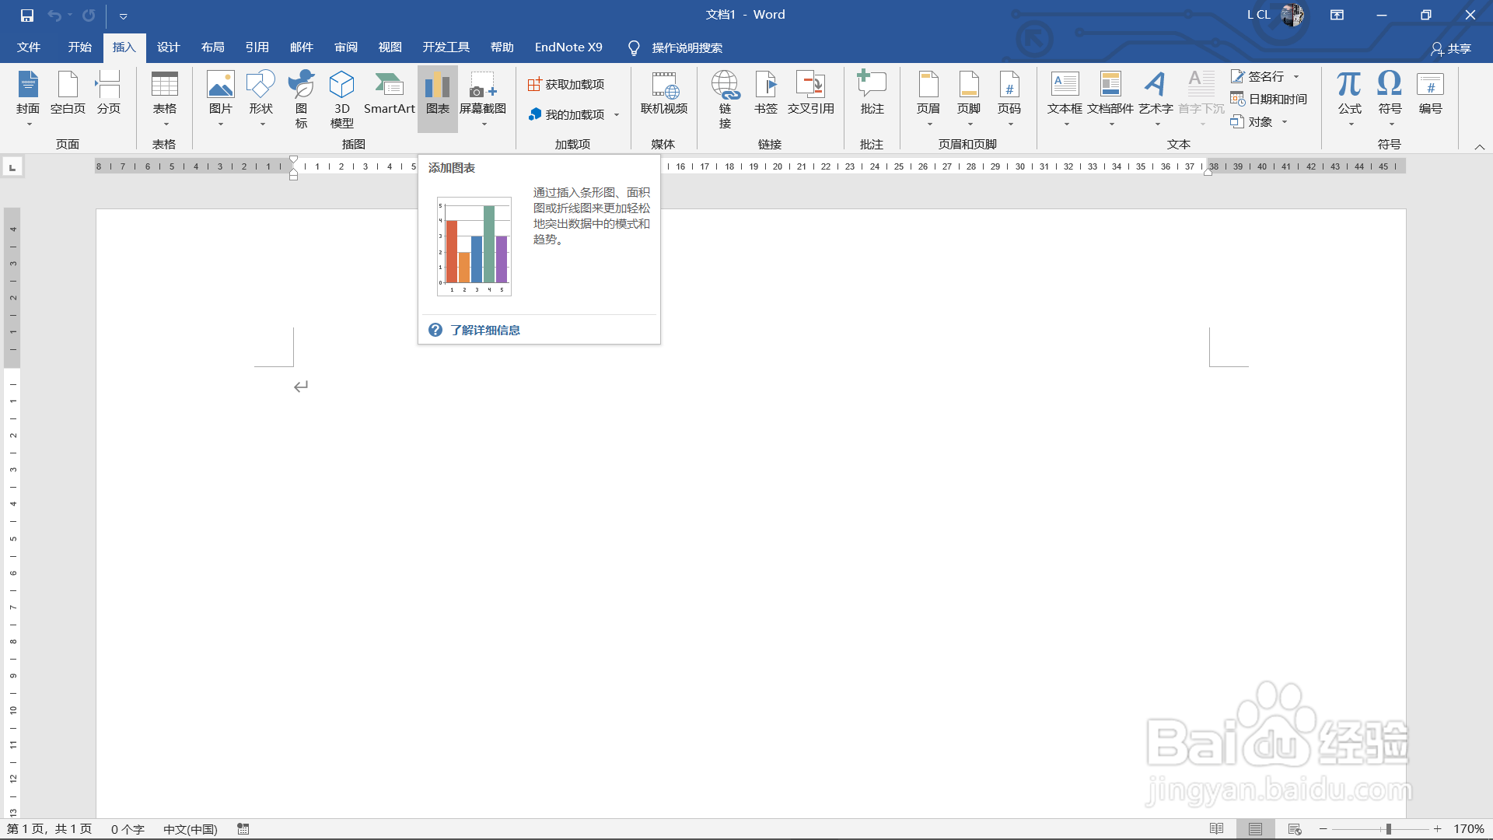
Task: Switch to the 设计 ribbon tab
Action: [x=168, y=47]
